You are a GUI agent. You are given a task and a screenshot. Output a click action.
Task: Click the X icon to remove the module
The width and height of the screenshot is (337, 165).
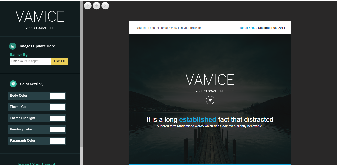[x=105, y=6]
